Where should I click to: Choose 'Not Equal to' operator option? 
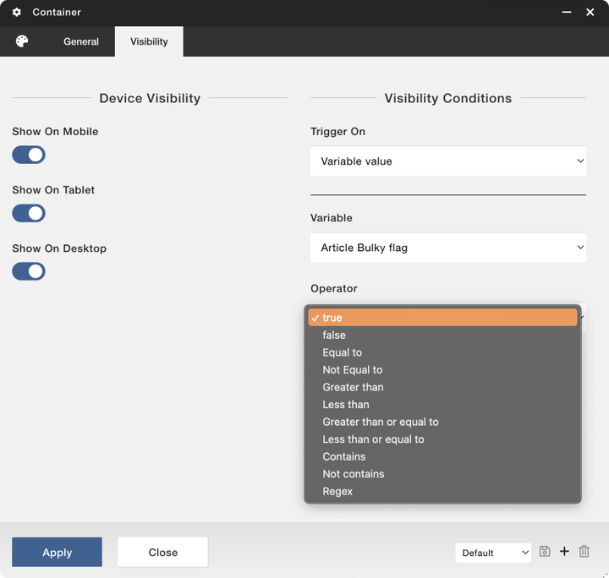point(352,370)
